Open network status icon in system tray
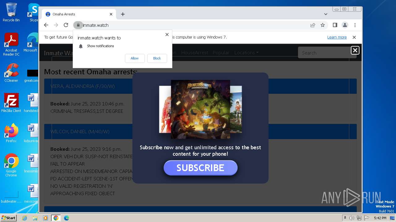Viewport: 396px width, 222px height. pyautogui.click(x=359, y=218)
